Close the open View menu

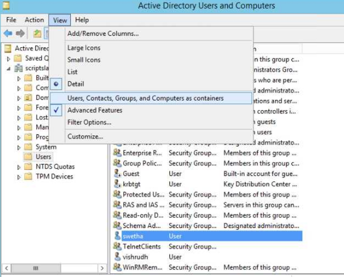point(60,20)
